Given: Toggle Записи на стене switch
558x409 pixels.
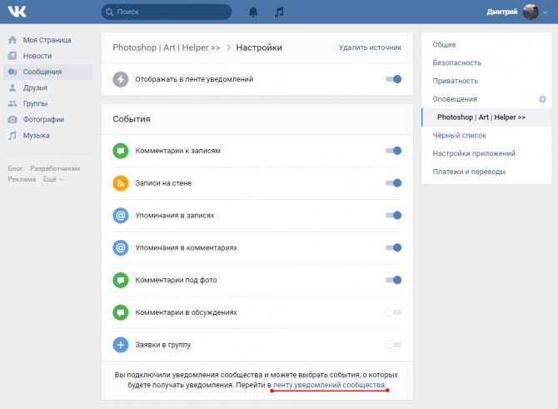Looking at the screenshot, I should pyautogui.click(x=394, y=183).
